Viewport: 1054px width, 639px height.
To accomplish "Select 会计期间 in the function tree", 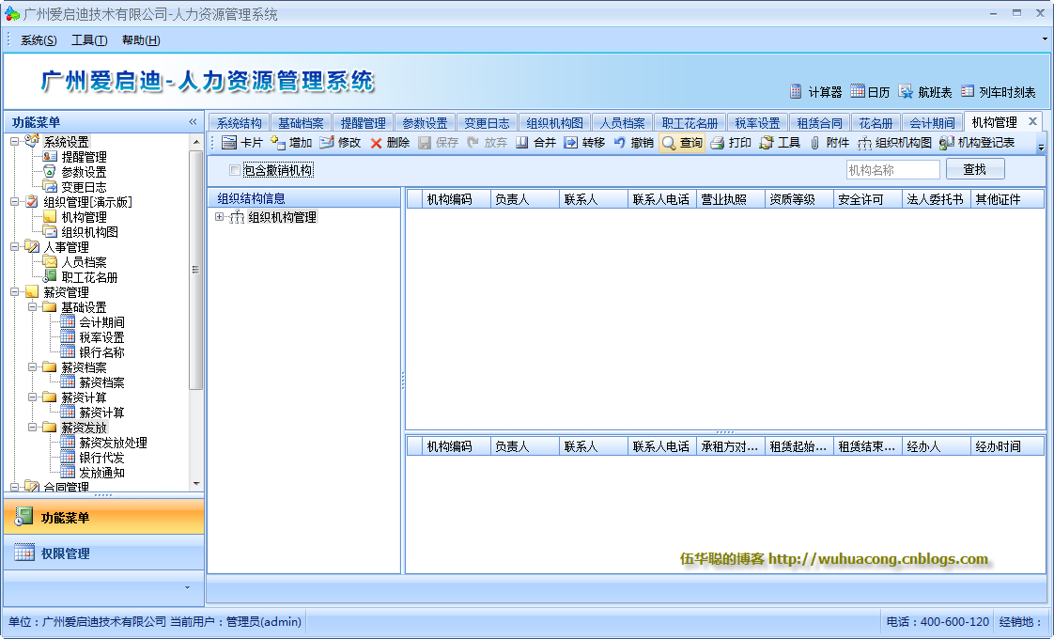I will [101, 322].
